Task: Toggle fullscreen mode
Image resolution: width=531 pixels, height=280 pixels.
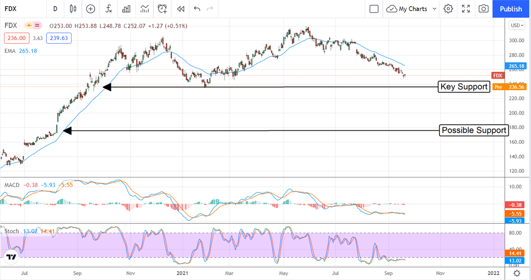Action: [x=466, y=9]
